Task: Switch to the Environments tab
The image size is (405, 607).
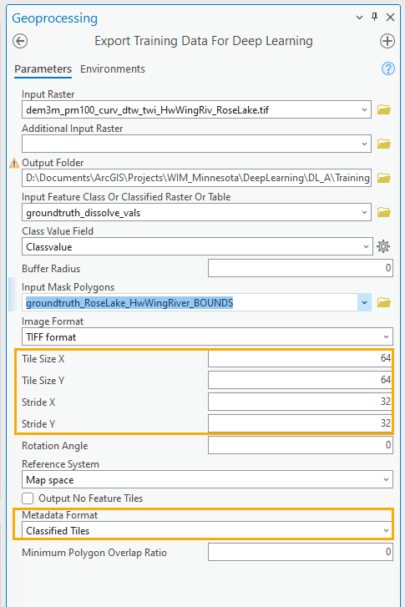Action: [113, 69]
